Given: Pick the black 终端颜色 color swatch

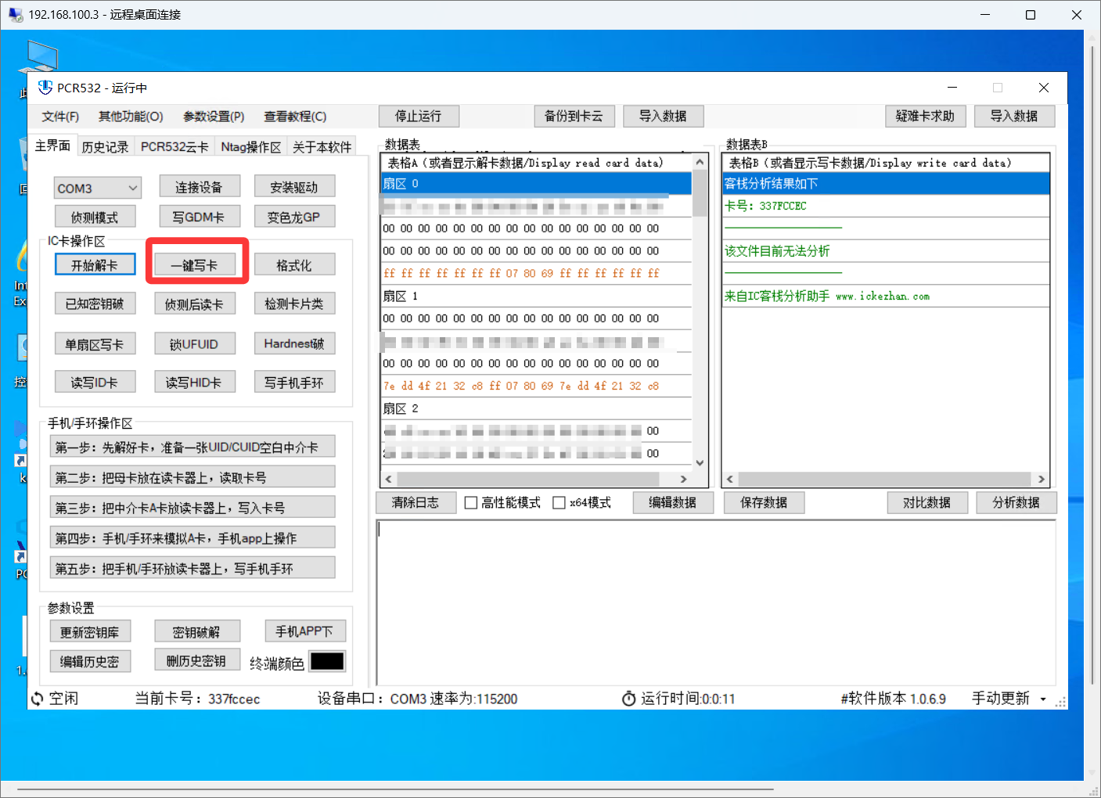Looking at the screenshot, I should click(327, 662).
